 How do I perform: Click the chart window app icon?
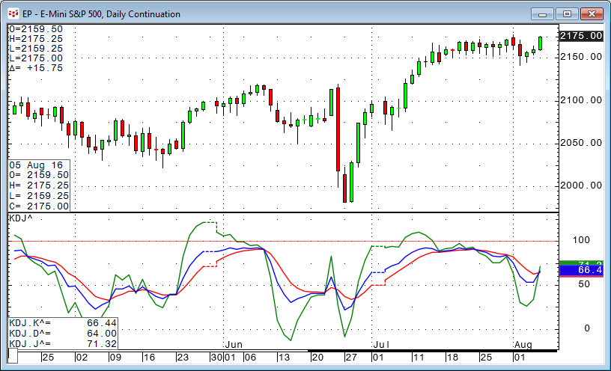[13, 14]
